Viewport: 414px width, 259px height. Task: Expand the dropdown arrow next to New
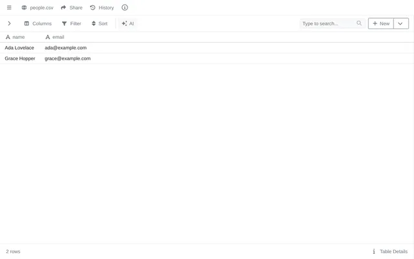[401, 23]
